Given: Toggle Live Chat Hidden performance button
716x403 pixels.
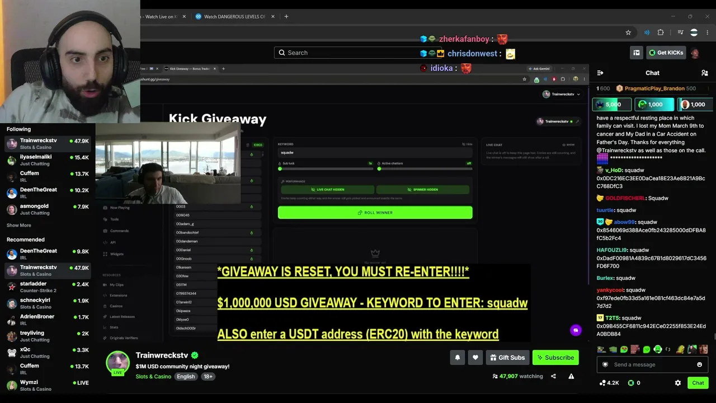Looking at the screenshot, I should [327, 190].
